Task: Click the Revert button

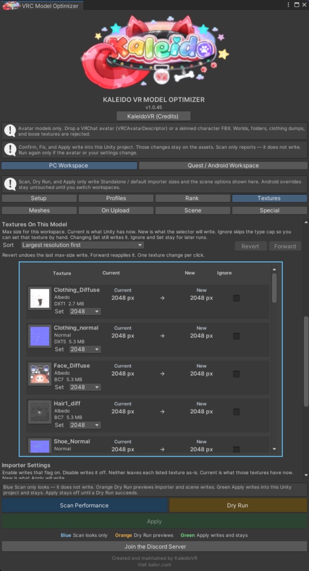Action: click(250, 246)
